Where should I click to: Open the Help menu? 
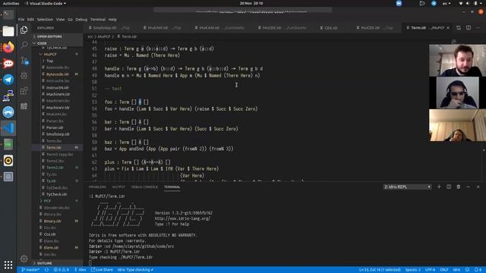pyautogui.click(x=112, y=20)
